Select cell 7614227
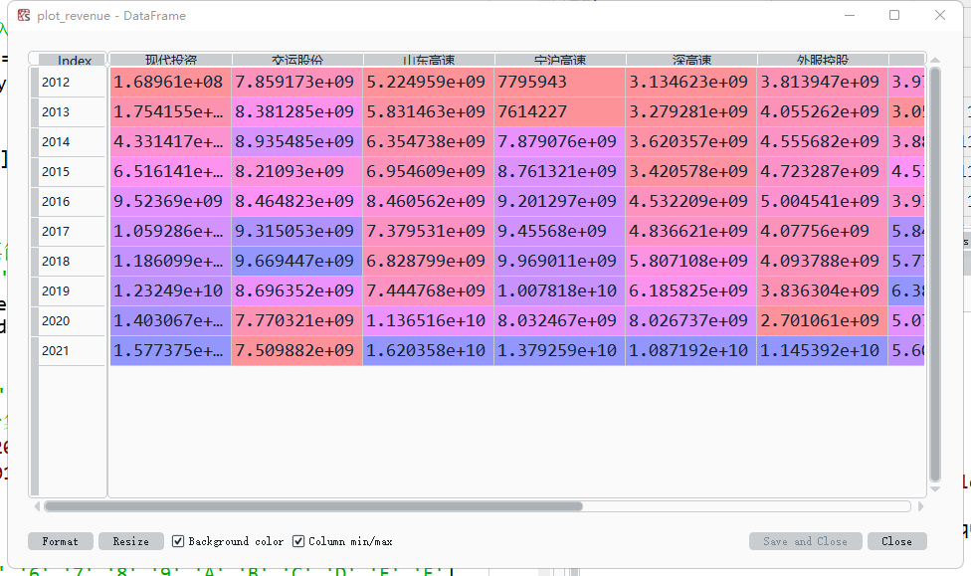This screenshot has width=971, height=576. (560, 112)
